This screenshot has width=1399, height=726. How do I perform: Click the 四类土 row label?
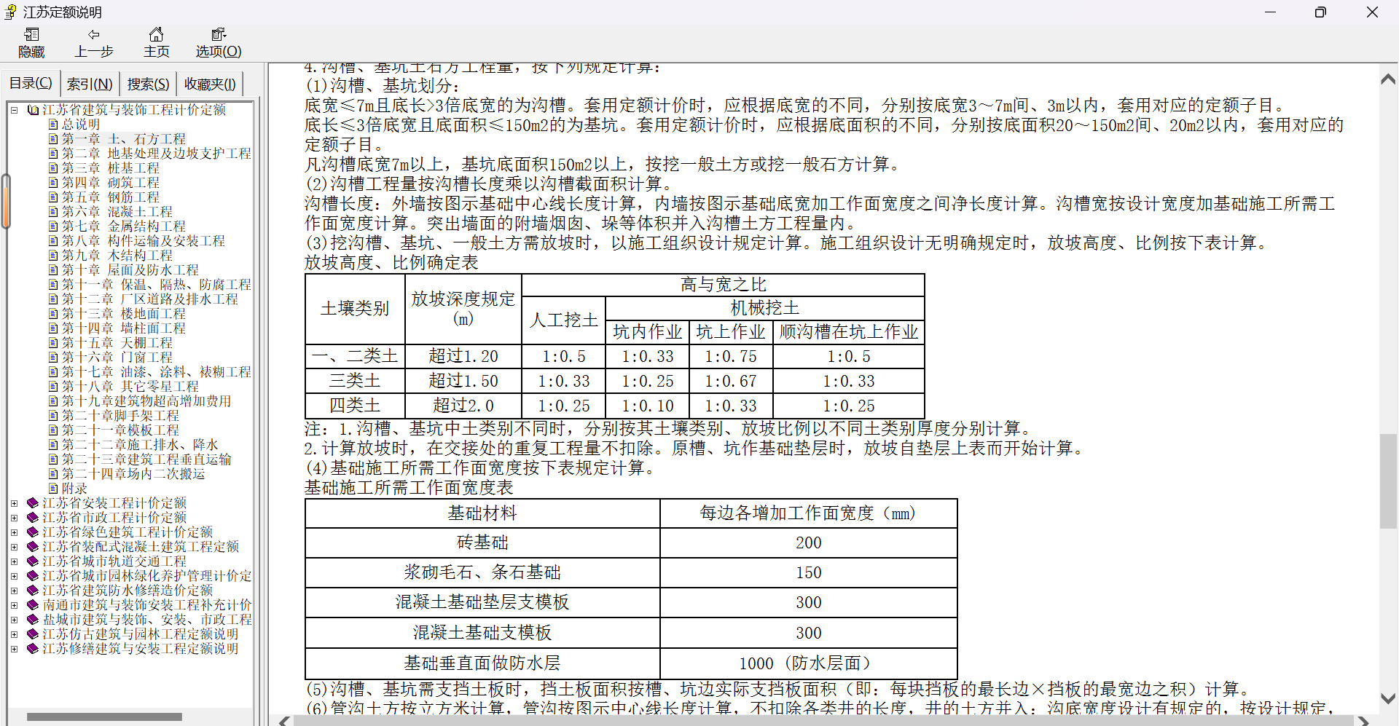355,406
